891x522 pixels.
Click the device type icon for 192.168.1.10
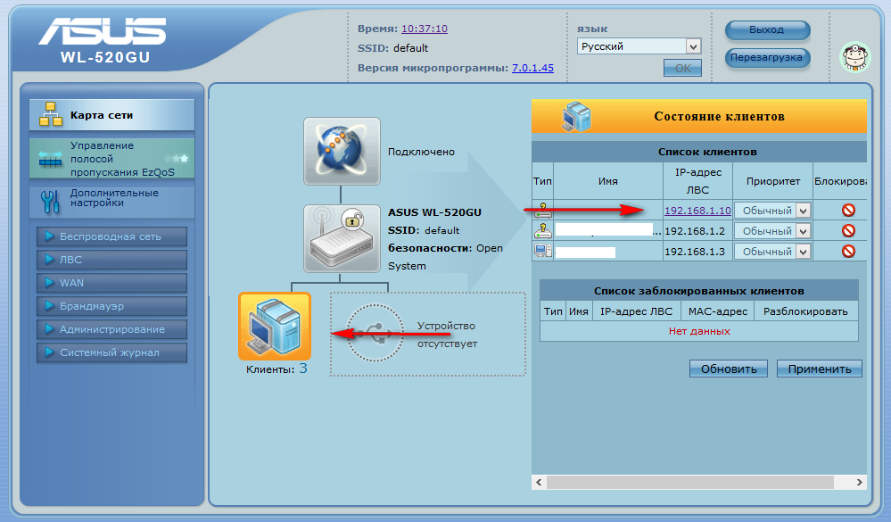click(x=542, y=211)
